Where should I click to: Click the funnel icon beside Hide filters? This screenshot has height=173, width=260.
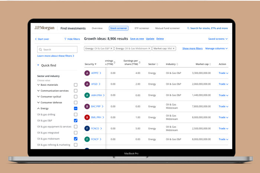[65, 39]
